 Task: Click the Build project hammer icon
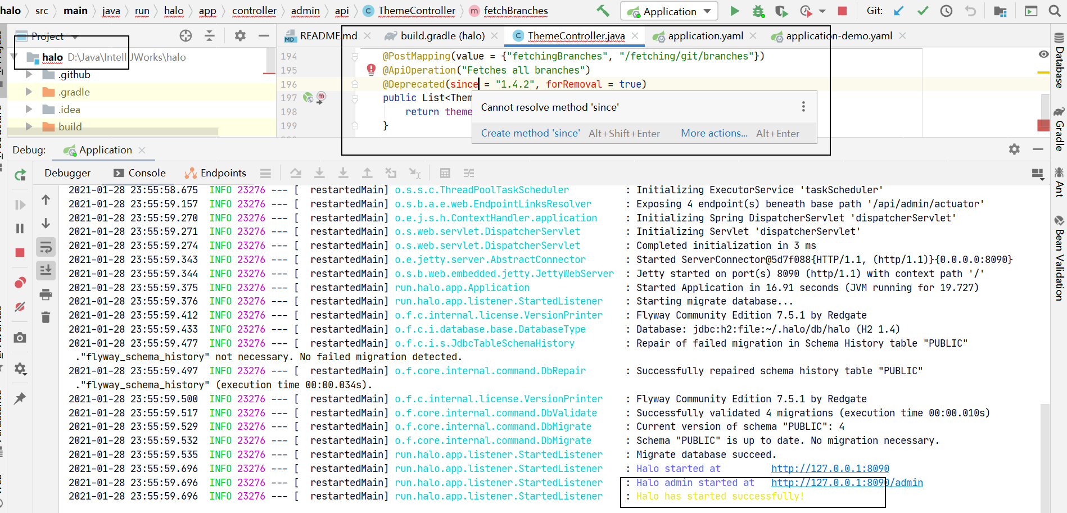click(x=603, y=11)
